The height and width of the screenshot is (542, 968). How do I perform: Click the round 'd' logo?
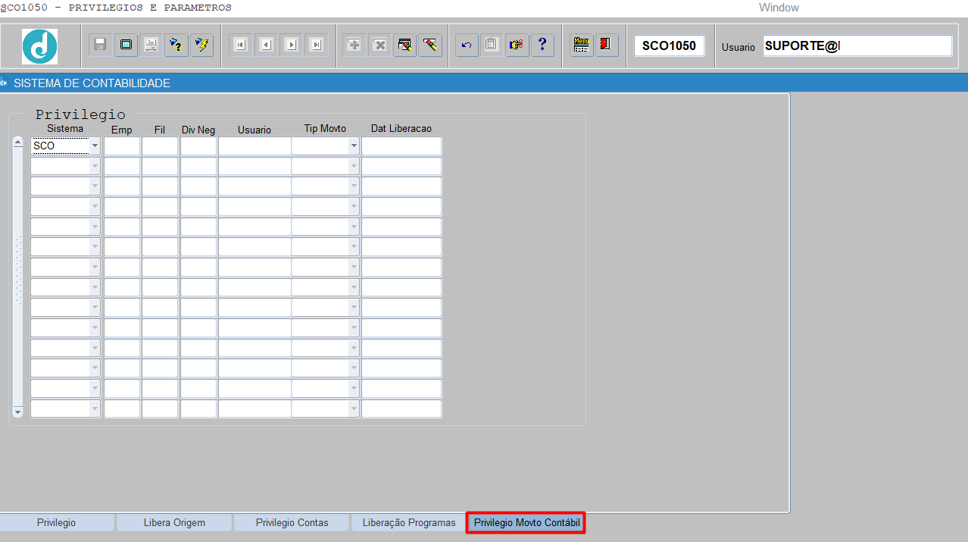39,45
